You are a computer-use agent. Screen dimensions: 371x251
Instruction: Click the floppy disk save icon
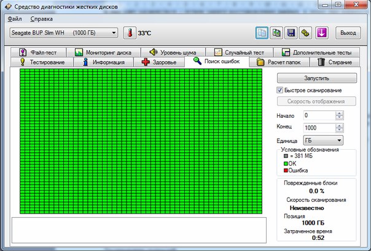point(292,33)
